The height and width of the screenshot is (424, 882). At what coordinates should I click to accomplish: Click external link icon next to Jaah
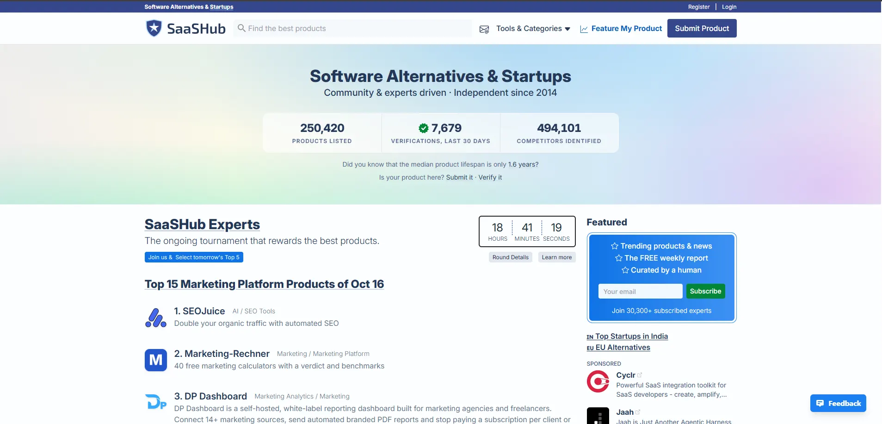click(x=638, y=412)
